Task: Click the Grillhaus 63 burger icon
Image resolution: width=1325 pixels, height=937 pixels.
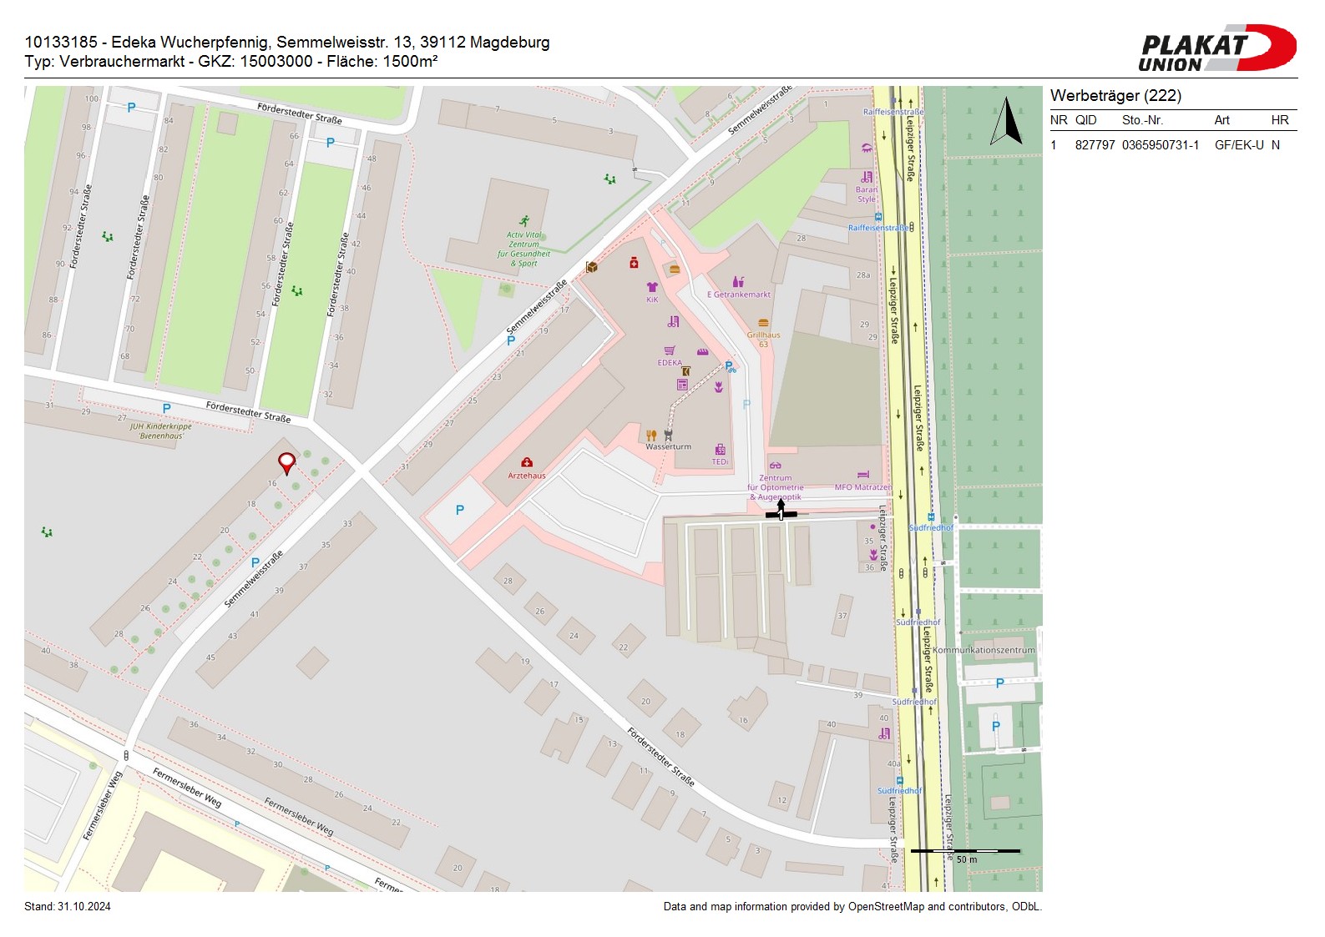Action: (x=763, y=323)
